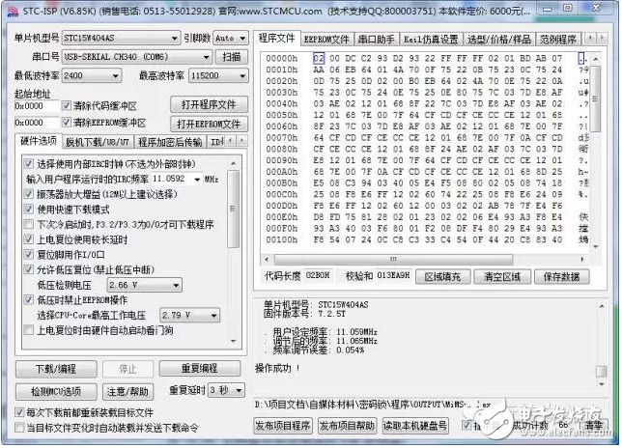
Task: Enable auto-start watchdog on power-on reset
Action: 29,330
